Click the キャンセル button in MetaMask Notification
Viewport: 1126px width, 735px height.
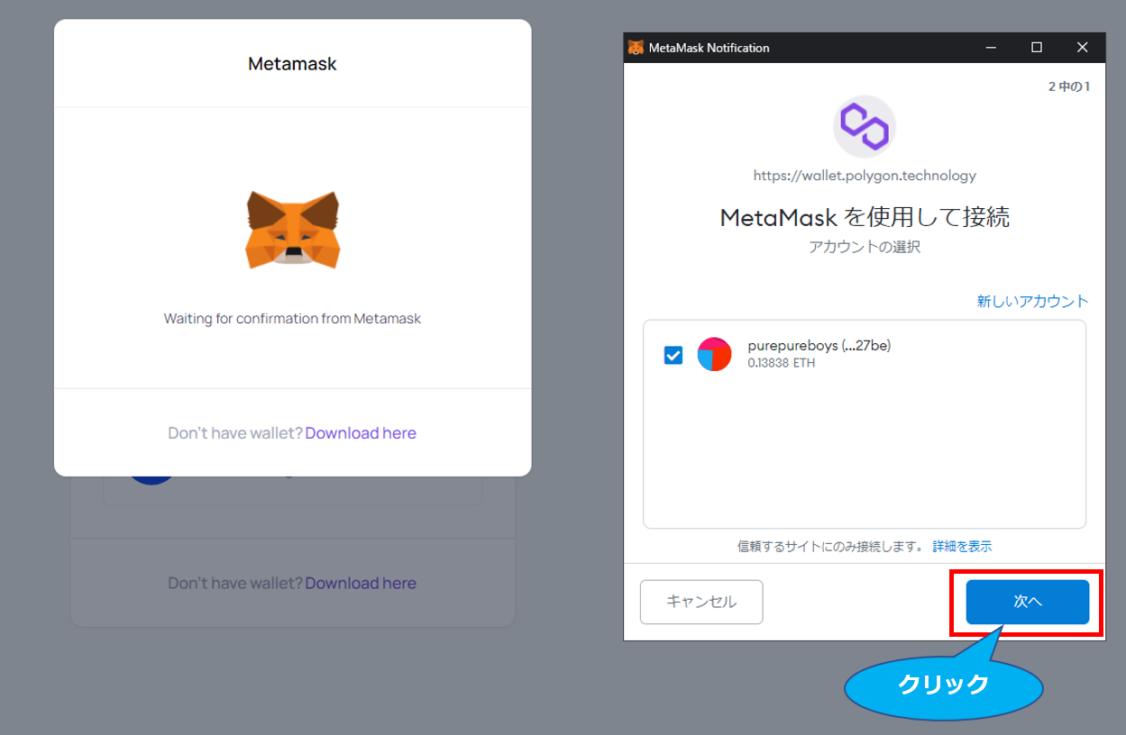point(701,602)
